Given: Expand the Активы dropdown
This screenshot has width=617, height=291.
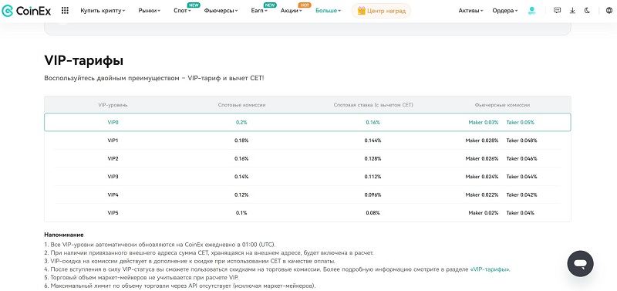Looking at the screenshot, I should click(x=470, y=11).
